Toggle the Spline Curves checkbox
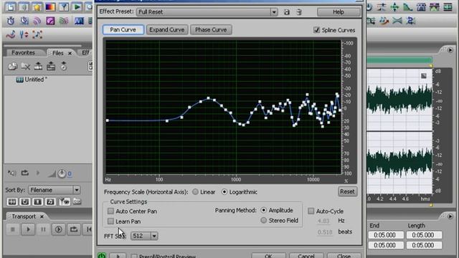This screenshot has height=258, width=459. point(316,30)
